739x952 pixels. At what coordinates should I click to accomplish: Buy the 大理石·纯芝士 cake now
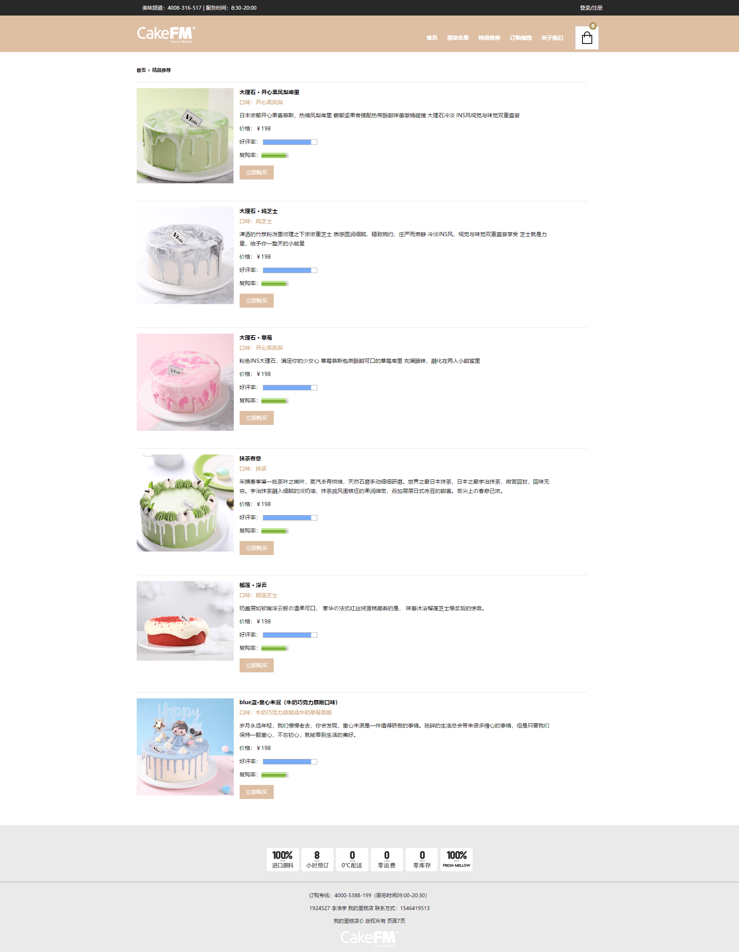tap(257, 301)
